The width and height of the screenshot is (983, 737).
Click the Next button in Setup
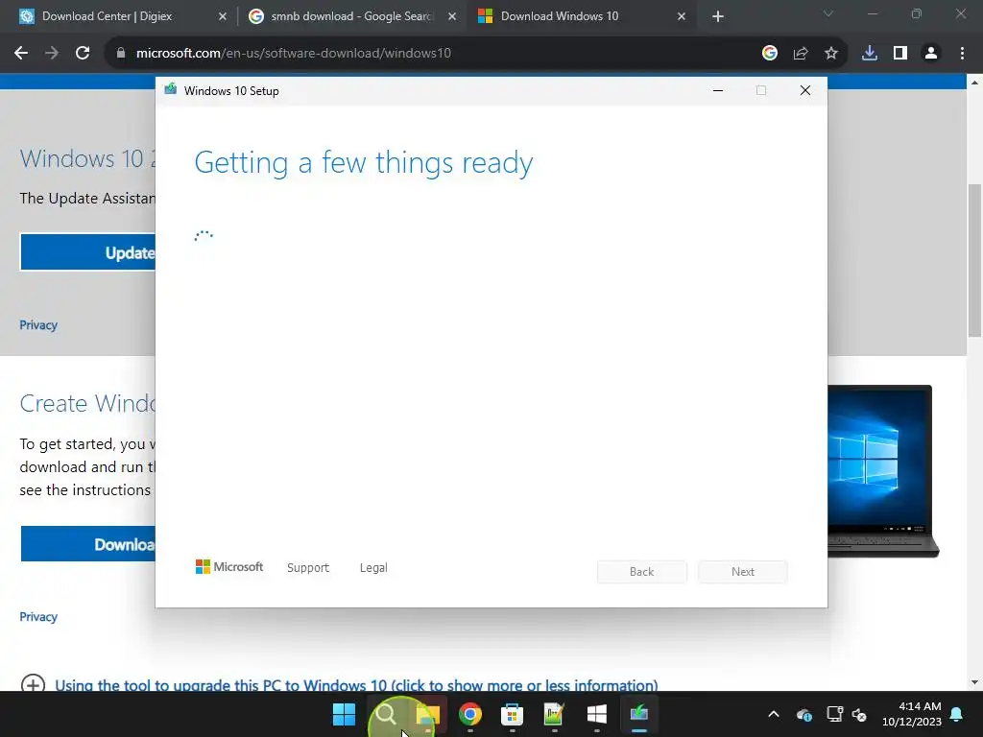tap(743, 572)
